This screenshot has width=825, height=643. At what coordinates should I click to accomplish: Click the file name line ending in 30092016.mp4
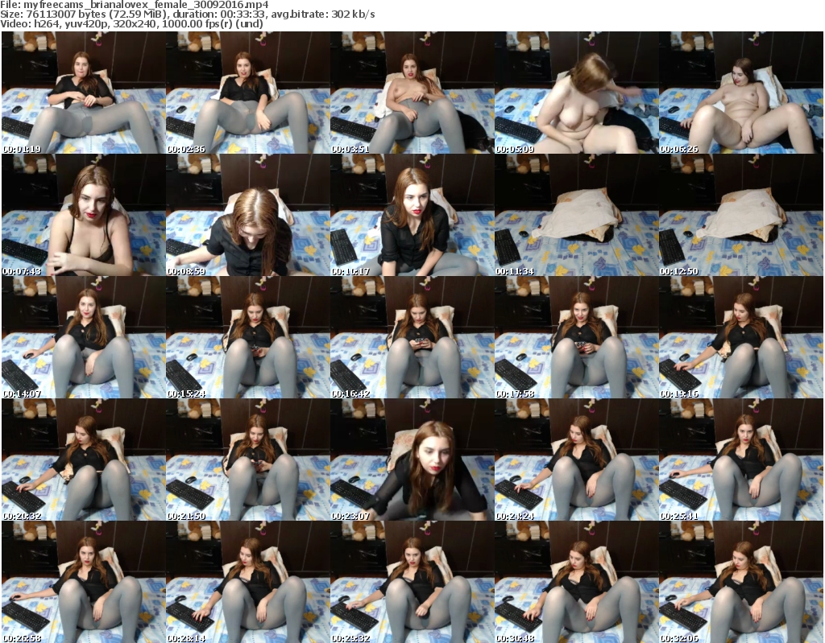tap(135, 5)
